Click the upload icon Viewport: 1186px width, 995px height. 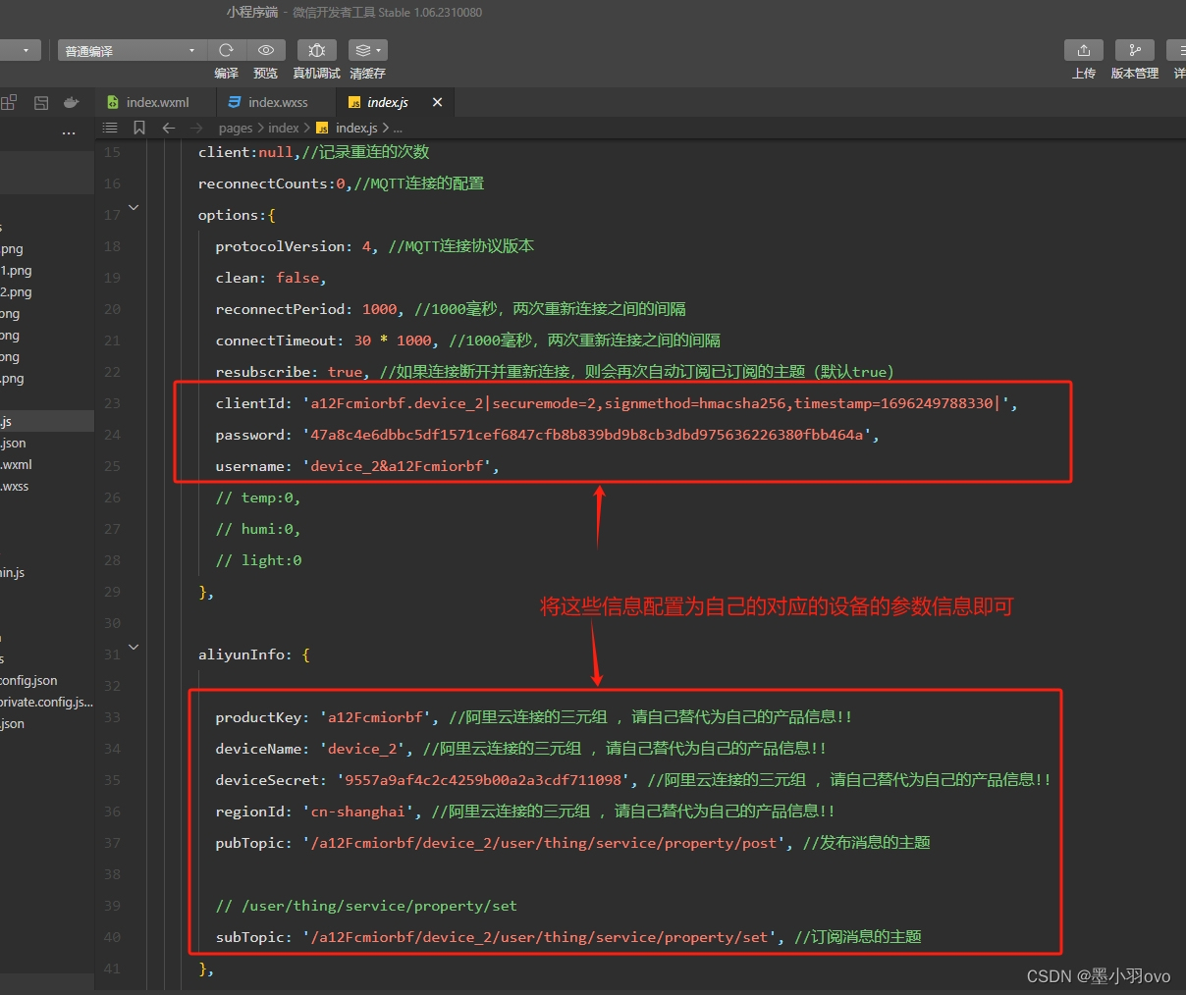[1084, 50]
